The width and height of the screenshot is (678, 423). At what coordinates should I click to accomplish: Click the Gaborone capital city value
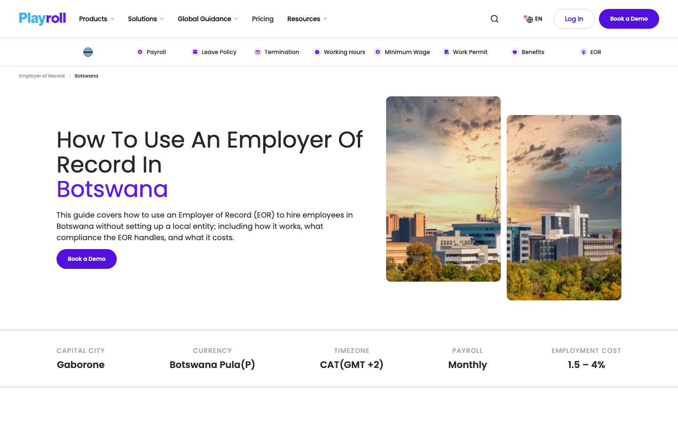[81, 365]
